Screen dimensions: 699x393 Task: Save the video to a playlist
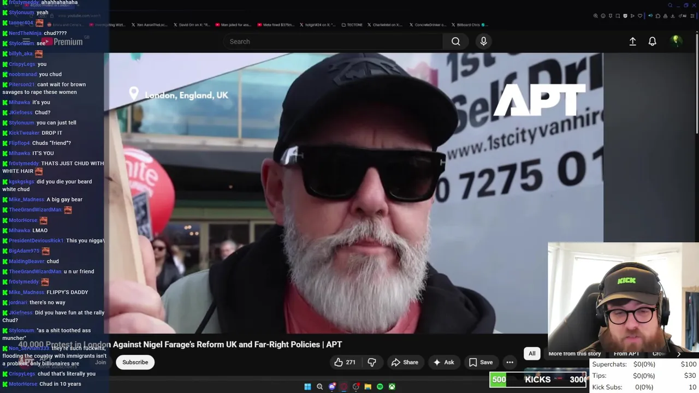pyautogui.click(x=481, y=362)
